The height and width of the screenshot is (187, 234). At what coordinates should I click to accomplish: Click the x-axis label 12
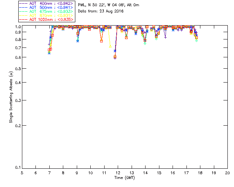(118, 173)
